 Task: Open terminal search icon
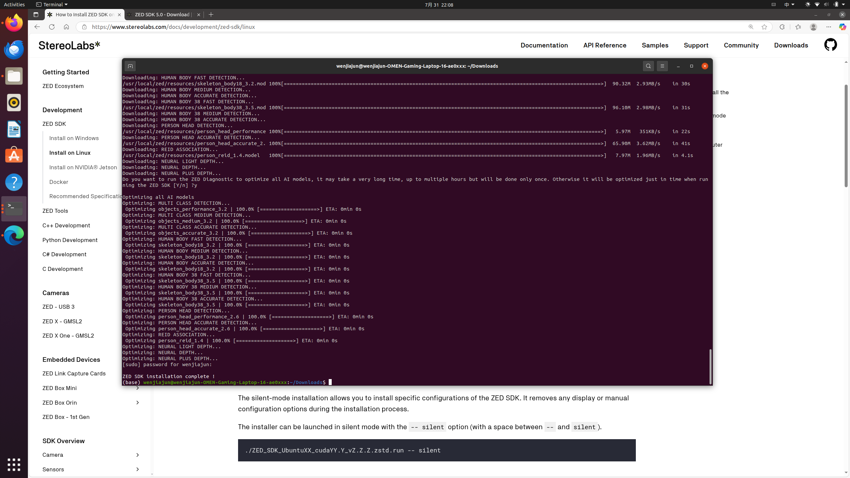(648, 66)
